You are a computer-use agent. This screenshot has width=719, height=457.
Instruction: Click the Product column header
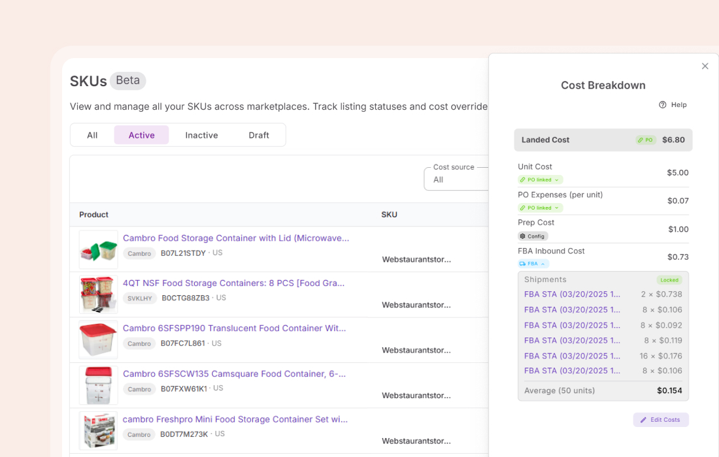(93, 214)
